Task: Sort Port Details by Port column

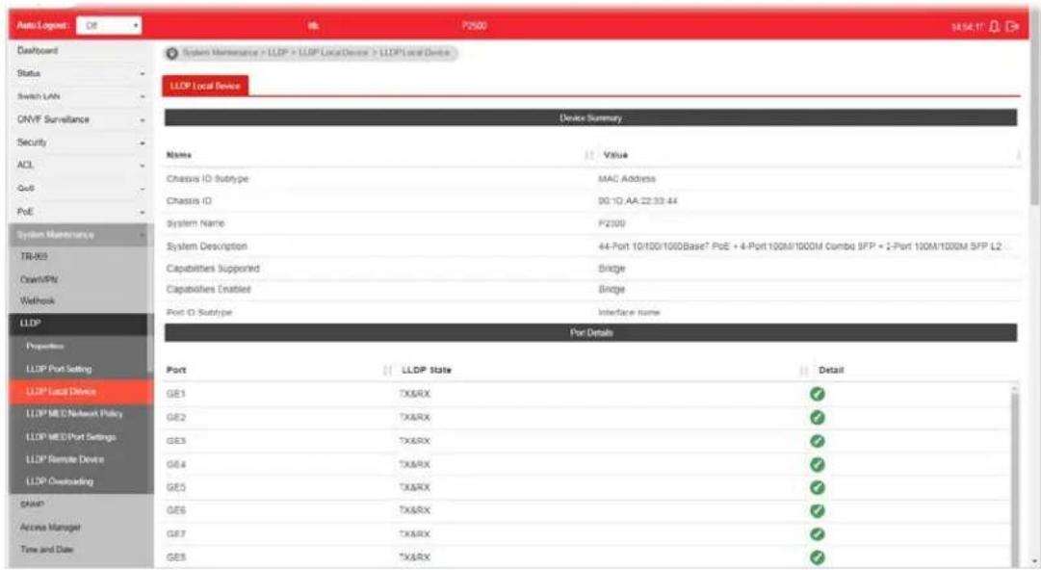Action: pos(388,371)
